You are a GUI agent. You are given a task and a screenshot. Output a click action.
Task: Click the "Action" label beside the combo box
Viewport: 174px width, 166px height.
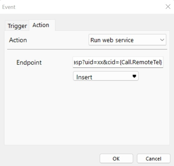[x=18, y=40]
